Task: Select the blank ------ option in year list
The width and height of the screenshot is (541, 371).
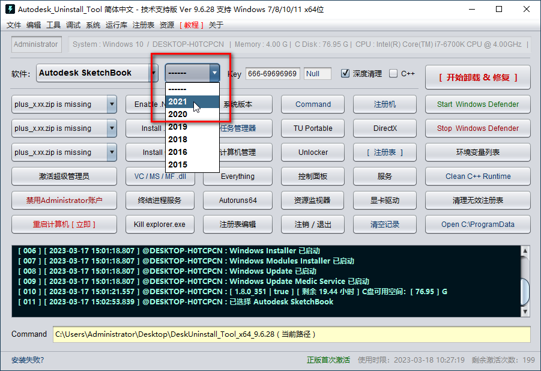Action: (192, 89)
